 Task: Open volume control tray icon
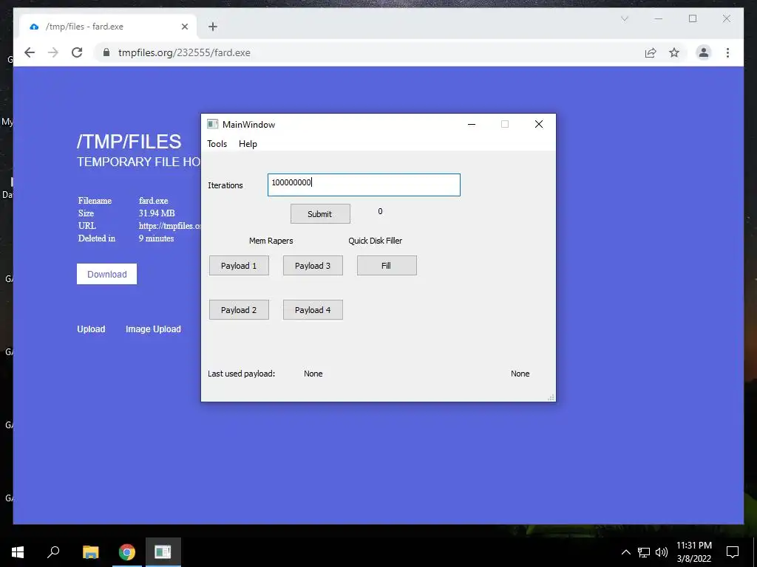661,552
